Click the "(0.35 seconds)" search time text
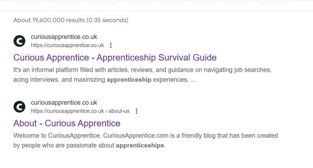The height and width of the screenshot is (168, 313). coord(107,20)
